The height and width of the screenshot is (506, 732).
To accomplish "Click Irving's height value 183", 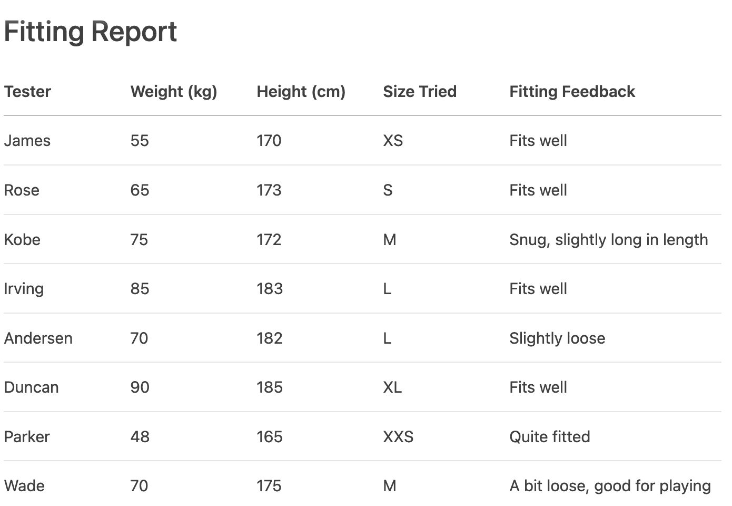I will click(x=270, y=289).
